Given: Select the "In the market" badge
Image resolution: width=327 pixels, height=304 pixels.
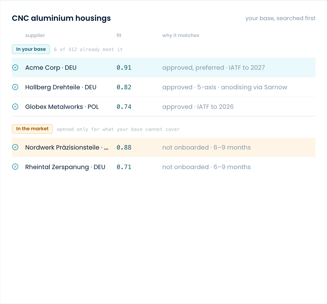Looking at the screenshot, I should pyautogui.click(x=32, y=129).
